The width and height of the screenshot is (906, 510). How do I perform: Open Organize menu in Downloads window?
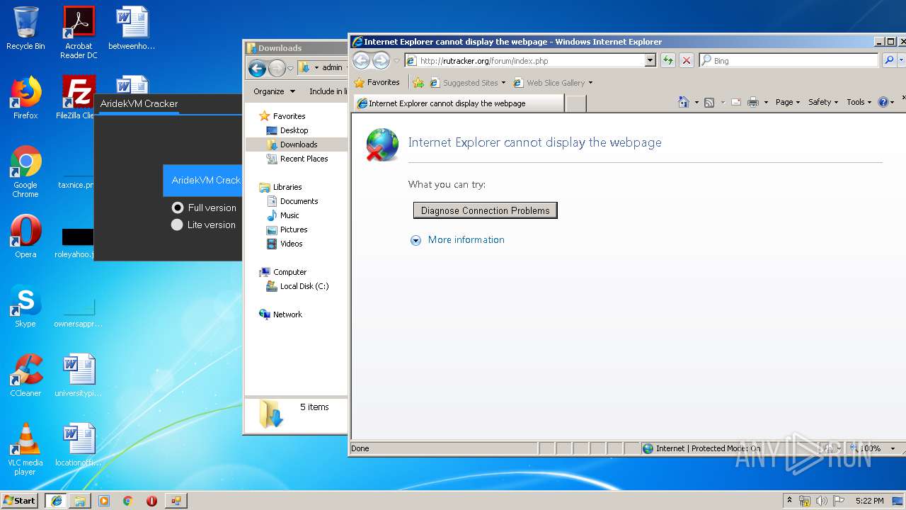point(274,91)
